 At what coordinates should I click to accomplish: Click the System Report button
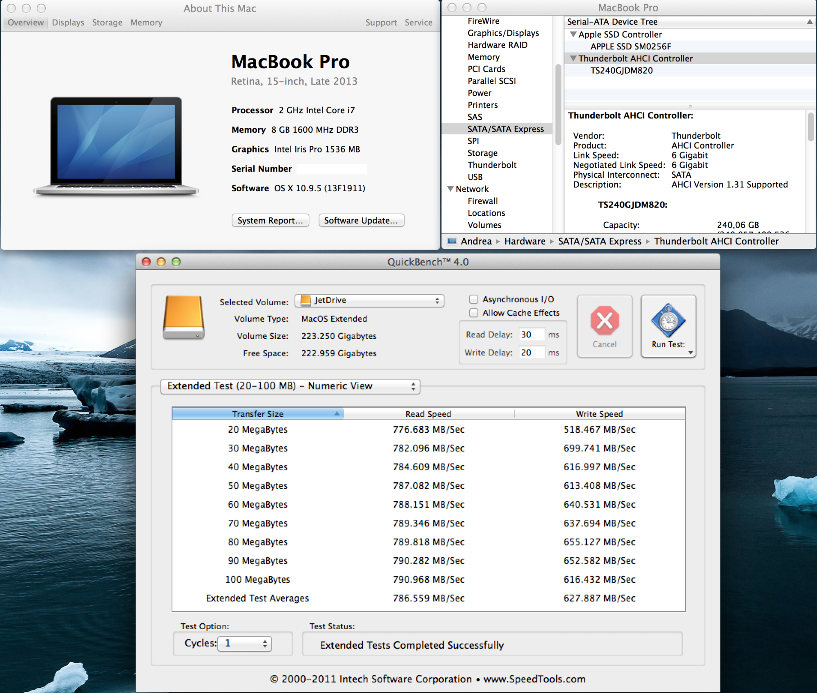point(270,220)
